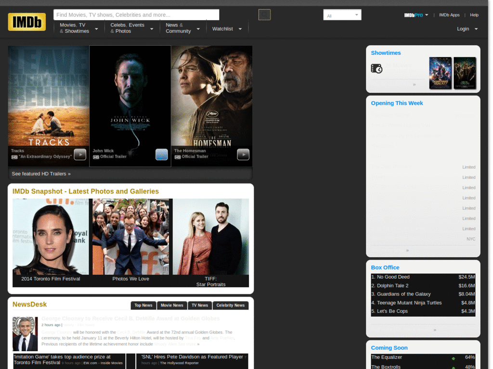493x369 pixels.
Task: Open Opening This Week heading
Action: [397, 103]
